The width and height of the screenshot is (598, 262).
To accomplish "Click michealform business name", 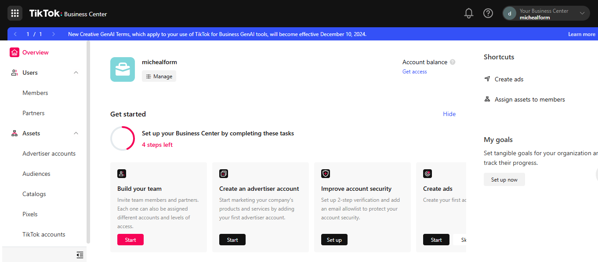I will pos(159,62).
